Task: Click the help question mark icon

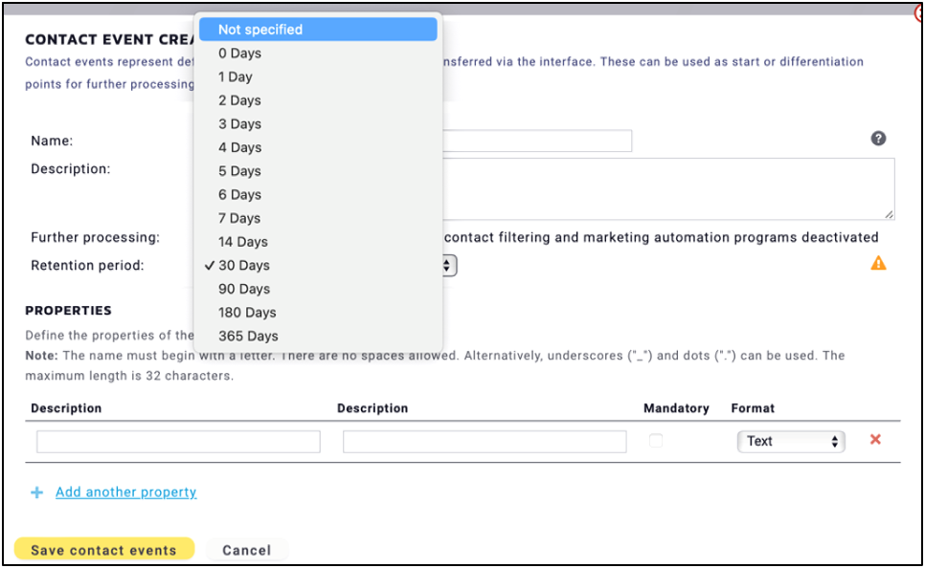Action: pyautogui.click(x=878, y=139)
